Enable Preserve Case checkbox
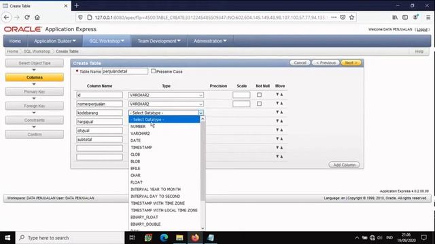The height and width of the screenshot is (244, 435). click(153, 71)
